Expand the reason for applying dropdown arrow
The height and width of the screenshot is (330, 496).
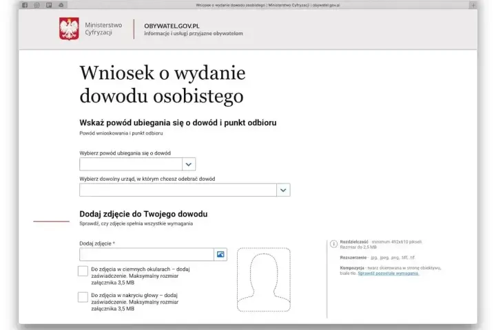[x=189, y=164]
